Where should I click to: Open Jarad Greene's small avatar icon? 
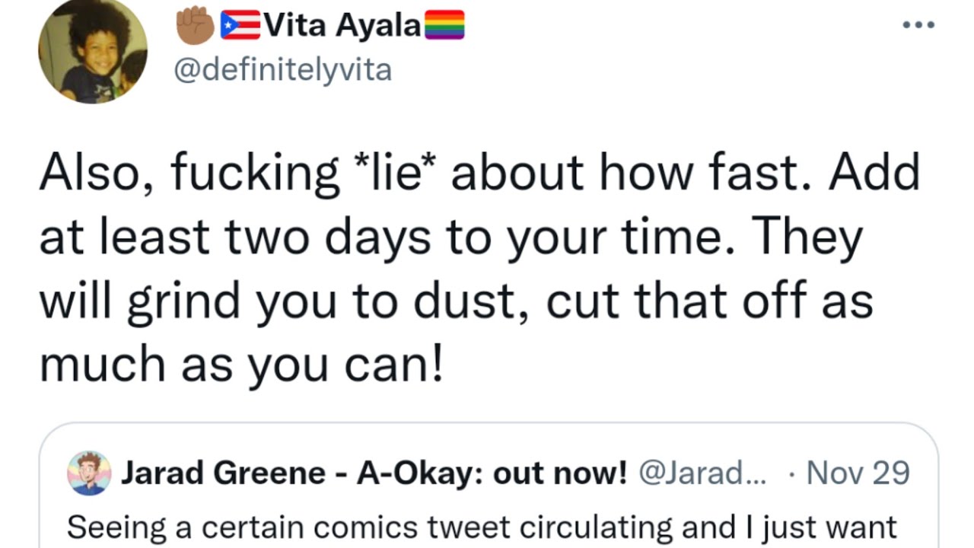[89, 473]
